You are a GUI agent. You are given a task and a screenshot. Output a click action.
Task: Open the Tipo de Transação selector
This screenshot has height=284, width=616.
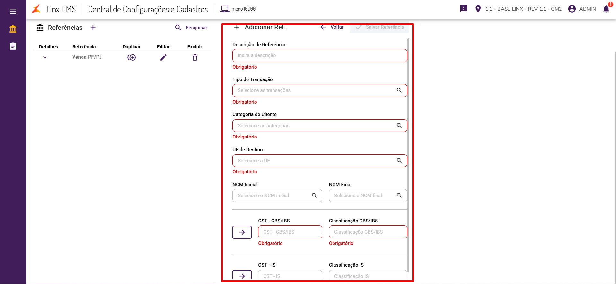point(319,91)
